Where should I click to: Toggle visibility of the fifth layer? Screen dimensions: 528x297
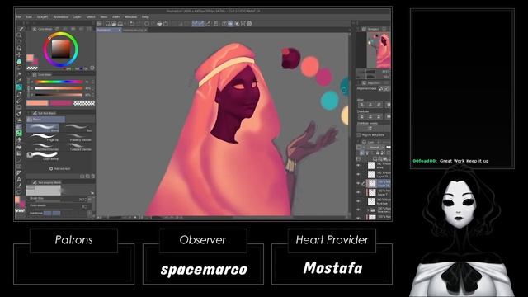[x=358, y=201]
